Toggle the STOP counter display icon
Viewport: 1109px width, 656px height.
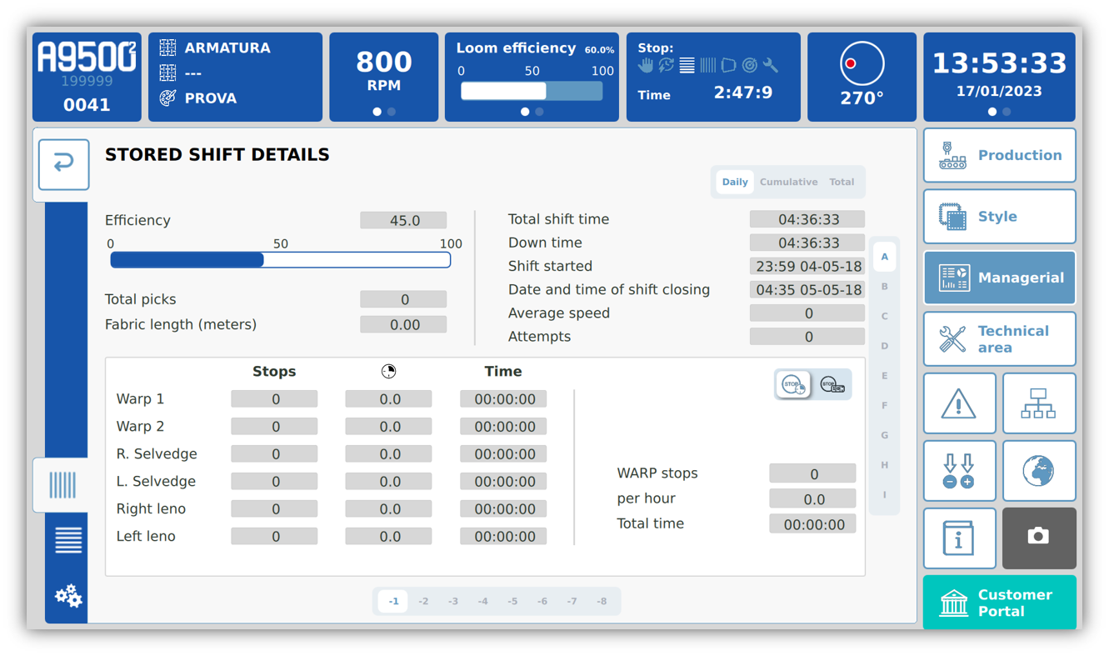click(831, 384)
